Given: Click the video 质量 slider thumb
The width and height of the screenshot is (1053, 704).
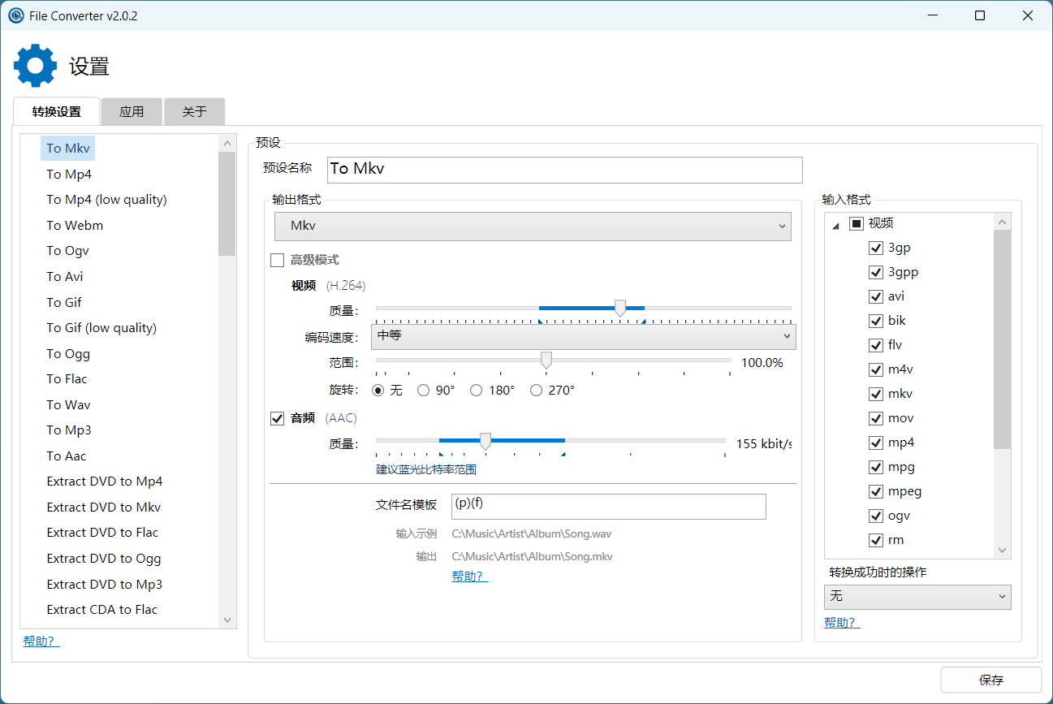Looking at the screenshot, I should click(620, 308).
